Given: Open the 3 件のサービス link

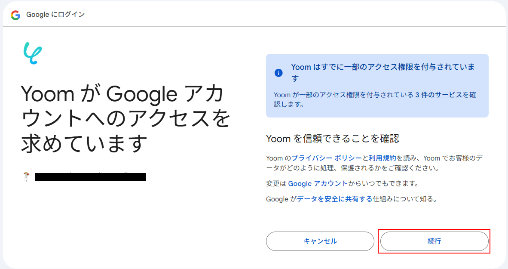Looking at the screenshot, I should (x=438, y=95).
